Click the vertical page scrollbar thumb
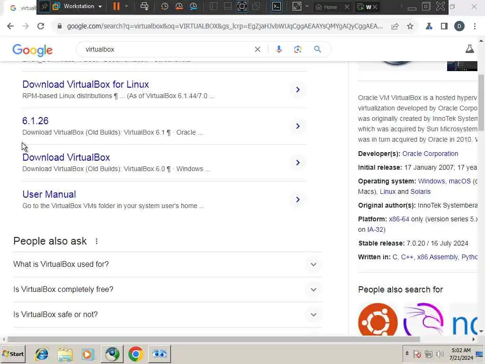Viewport: 485px width, 364px height. pos(481,103)
